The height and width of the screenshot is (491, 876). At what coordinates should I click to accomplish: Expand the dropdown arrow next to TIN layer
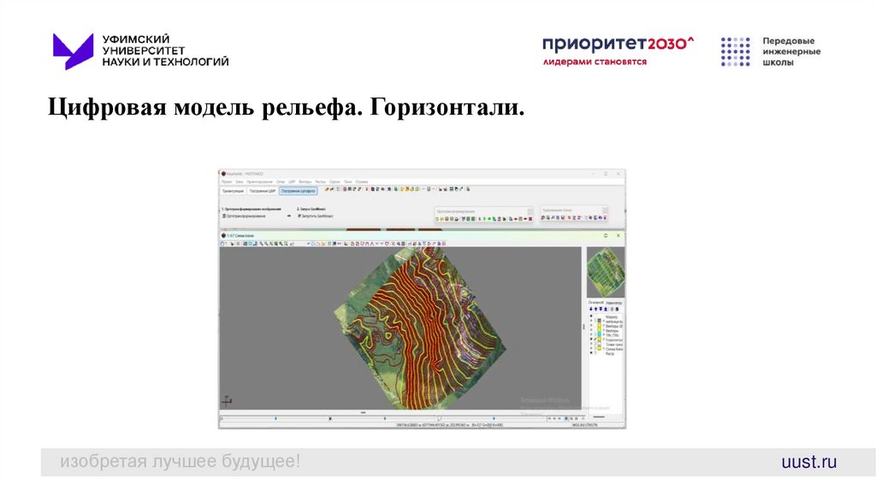[603, 334]
